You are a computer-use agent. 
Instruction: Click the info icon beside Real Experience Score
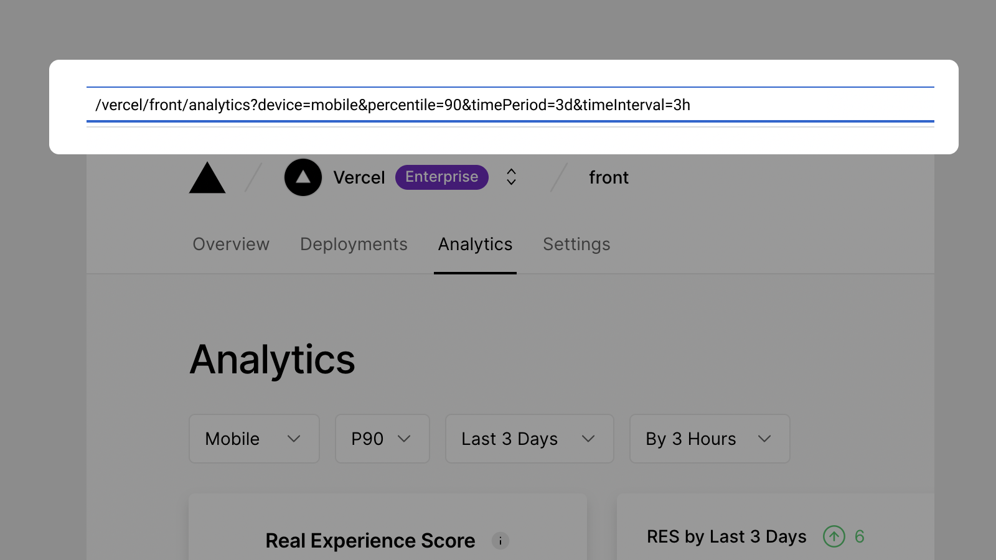tap(500, 541)
